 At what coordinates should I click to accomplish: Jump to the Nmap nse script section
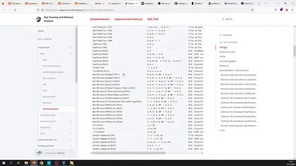pos(227,52)
